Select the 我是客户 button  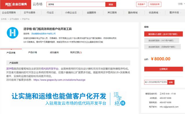[x=141, y=4]
